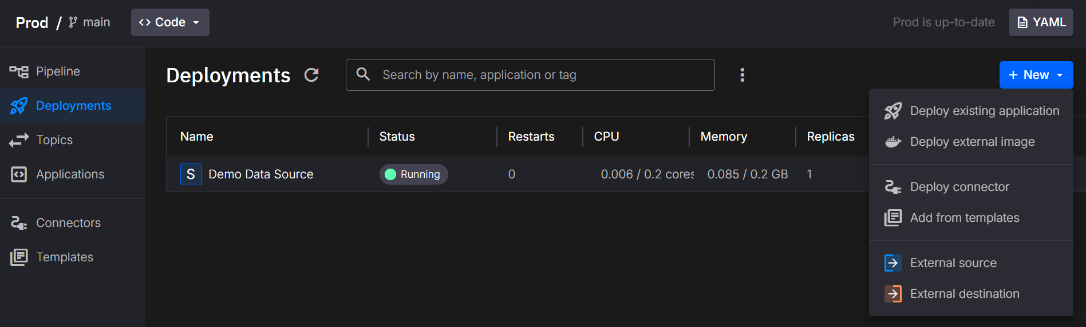The height and width of the screenshot is (327, 1086).
Task: Select Deploy connector menu entry
Action: click(x=959, y=187)
